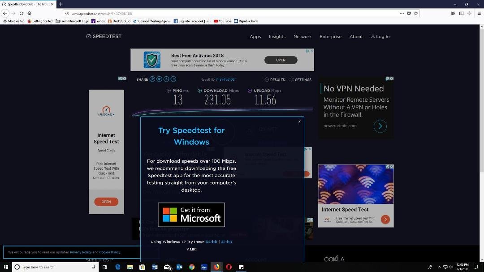Go to browser home page
This screenshot has height=272, width=484.
(x=29, y=13)
